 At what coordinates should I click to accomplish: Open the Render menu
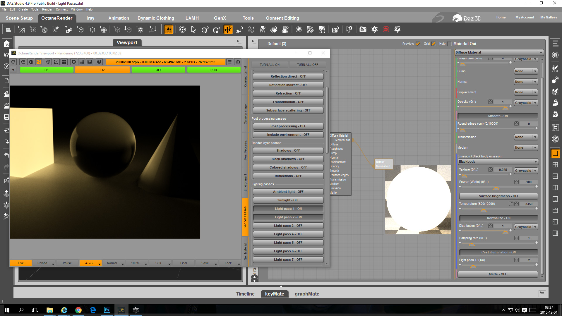(47, 9)
